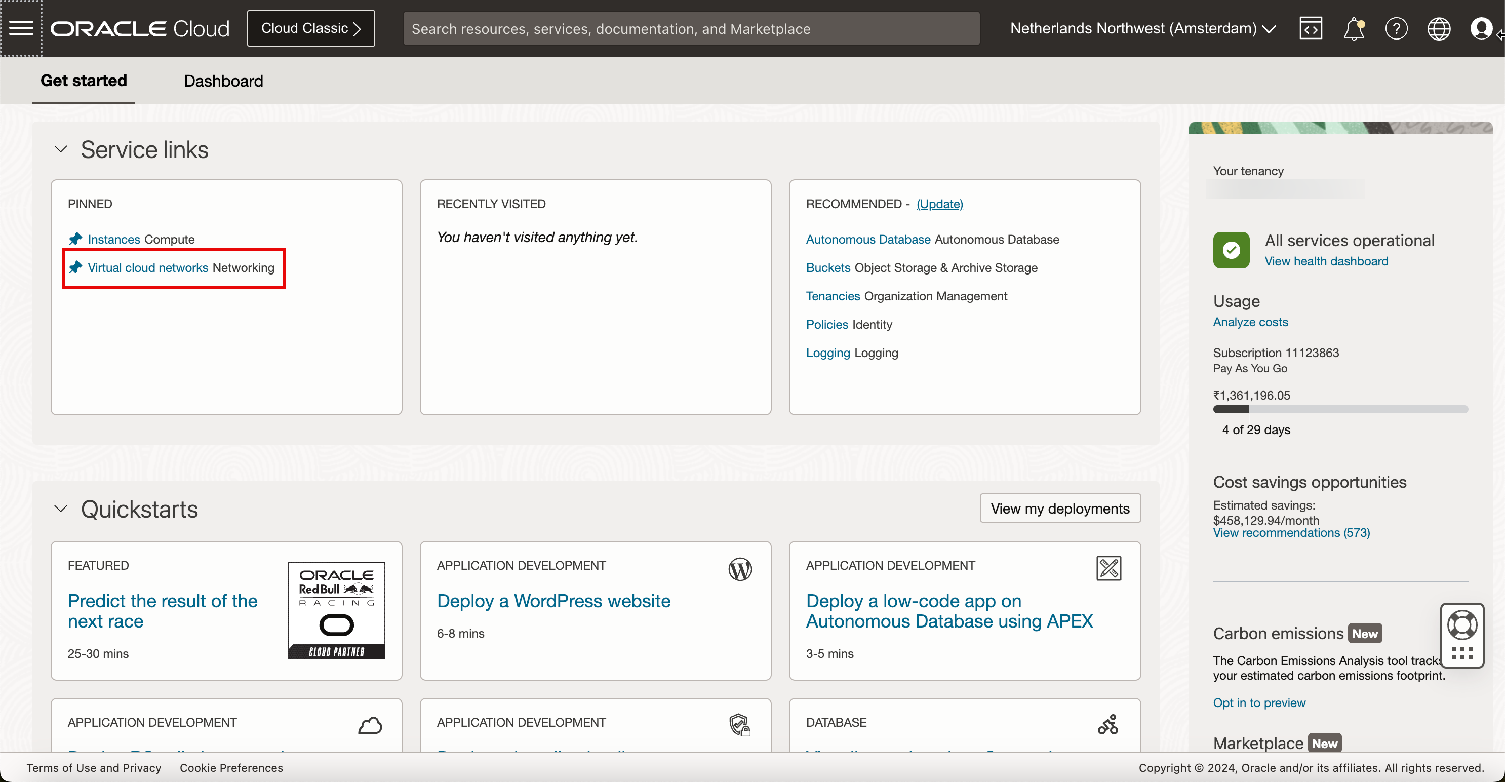Switch to the Dashboard tab
This screenshot has height=782, width=1505.
click(223, 81)
